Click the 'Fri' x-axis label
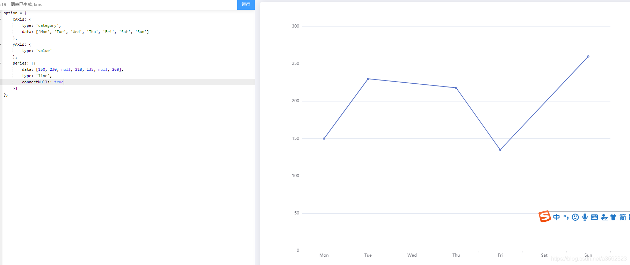 coord(500,255)
